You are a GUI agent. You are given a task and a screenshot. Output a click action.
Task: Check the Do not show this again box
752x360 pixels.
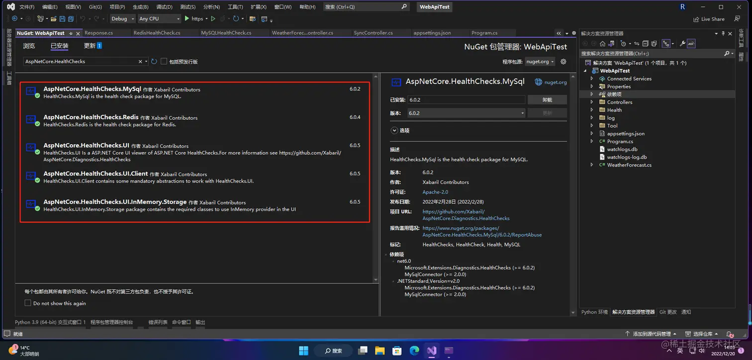point(28,303)
